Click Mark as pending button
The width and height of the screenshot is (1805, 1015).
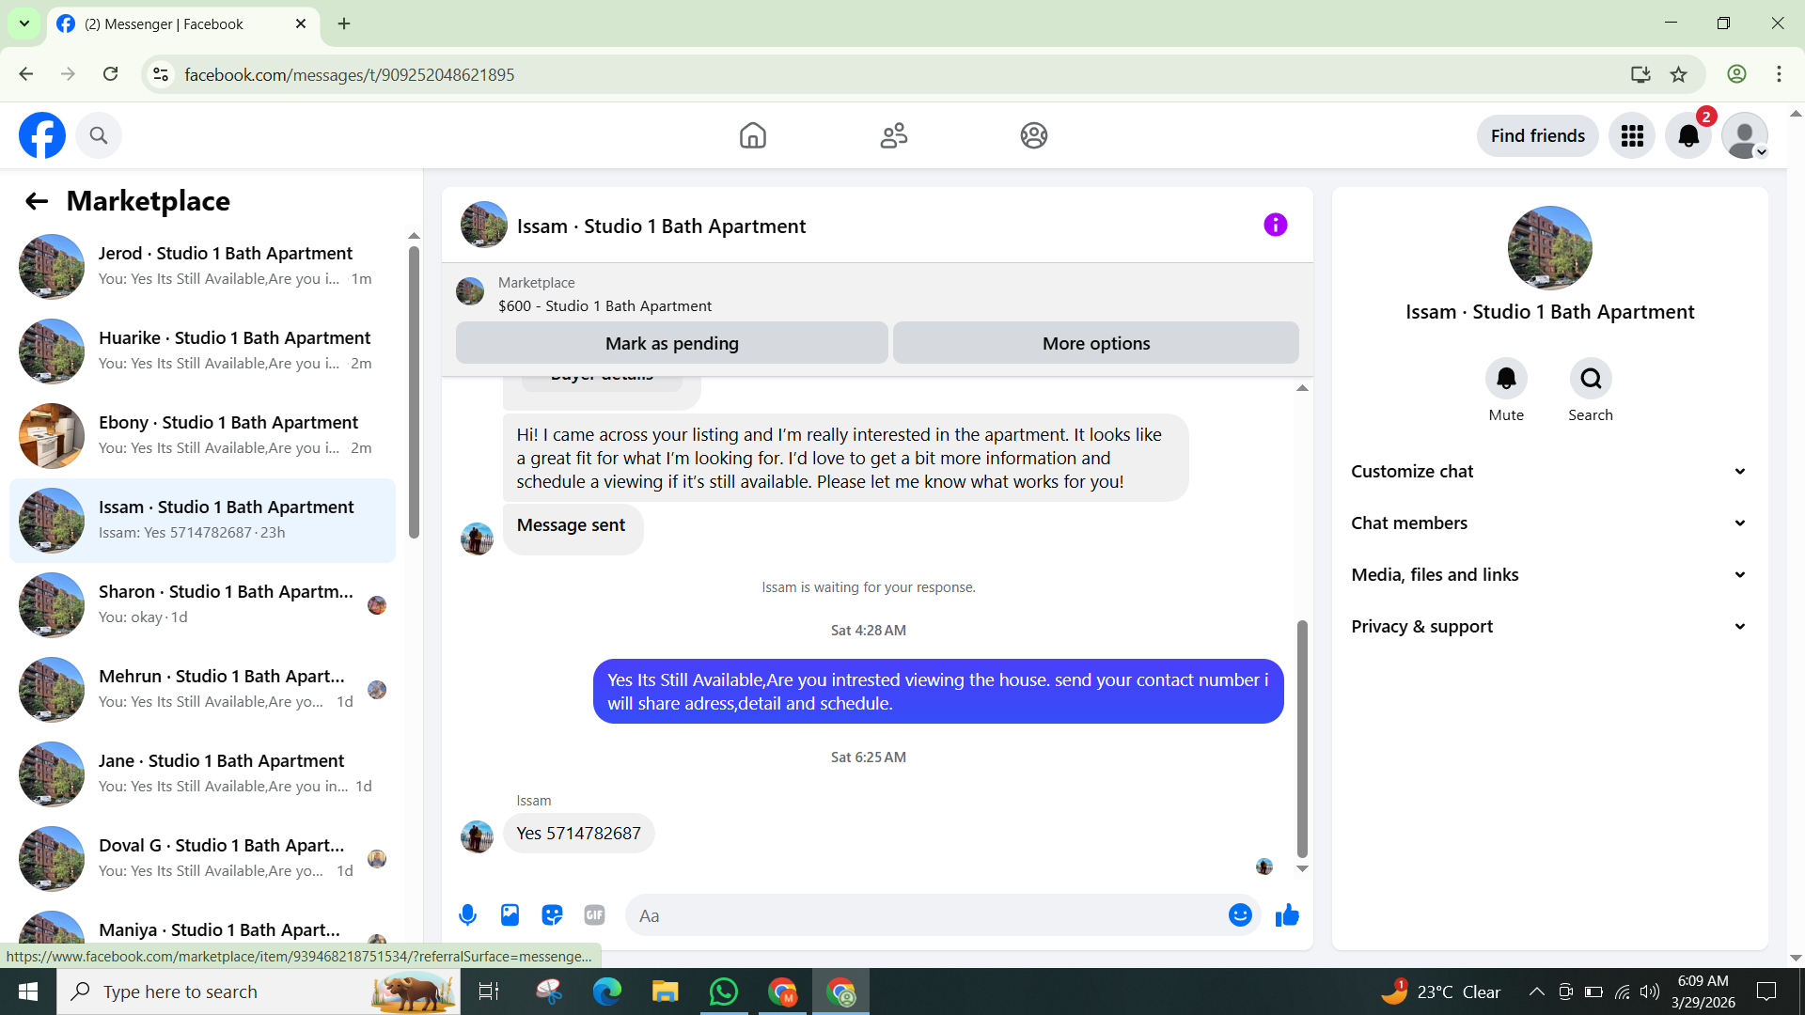click(x=672, y=343)
